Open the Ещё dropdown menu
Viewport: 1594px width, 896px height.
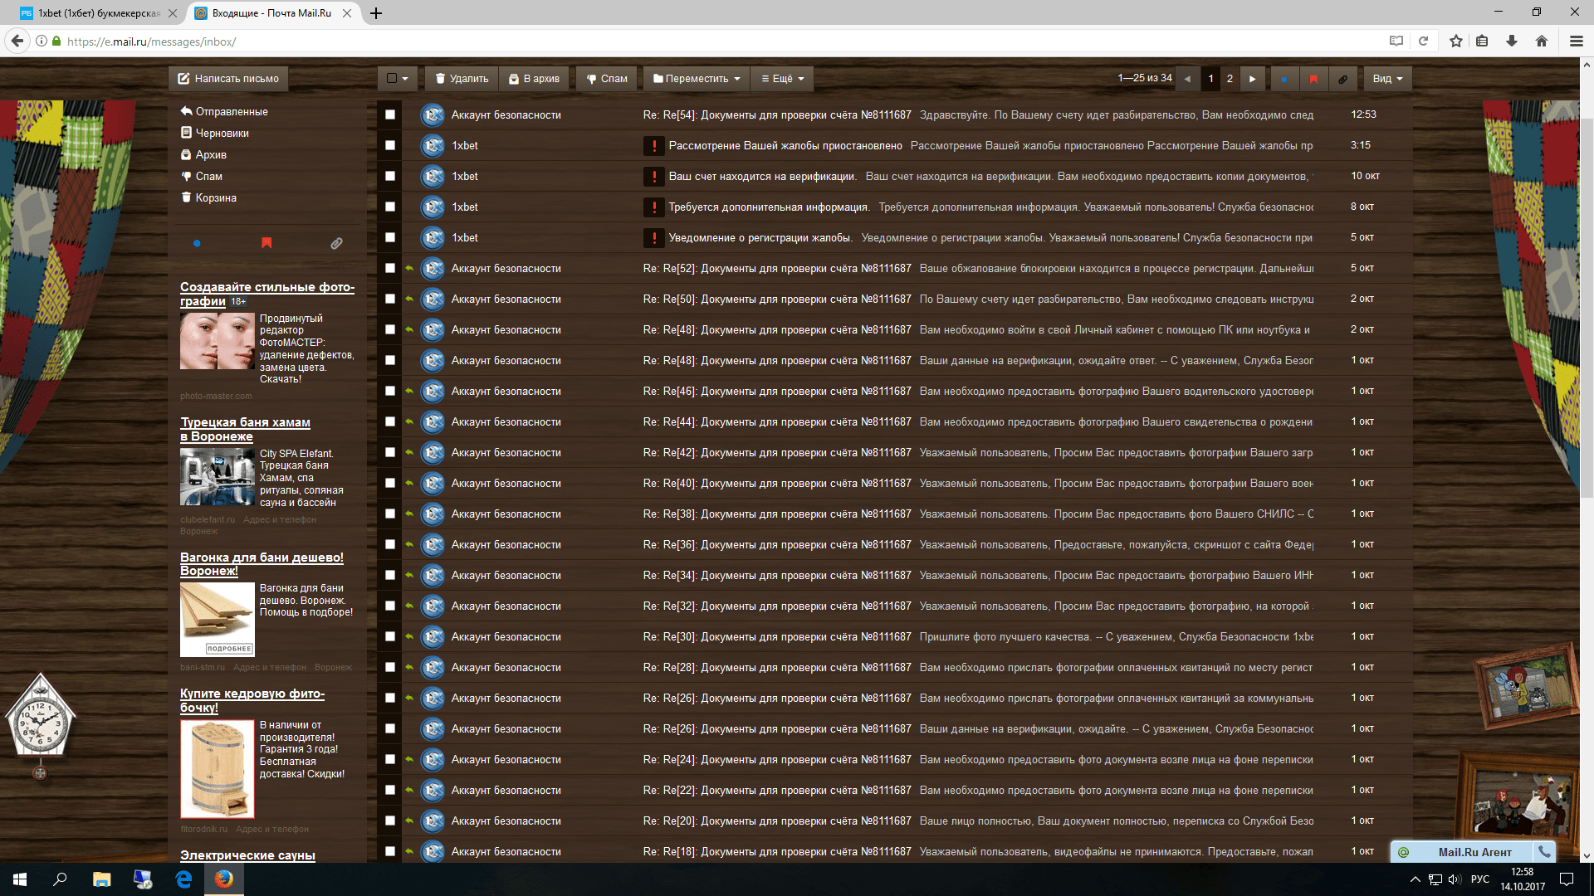click(782, 79)
